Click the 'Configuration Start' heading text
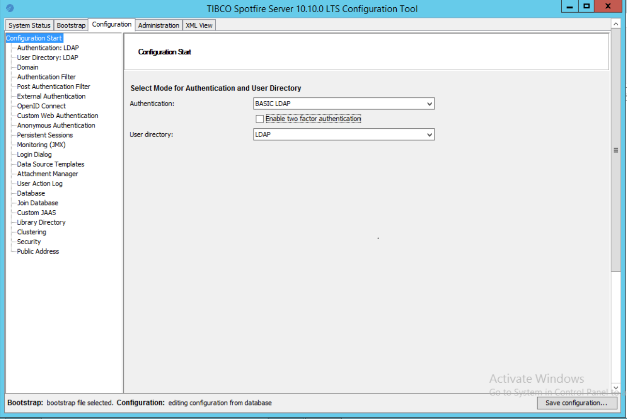The height and width of the screenshot is (419, 627). (164, 52)
